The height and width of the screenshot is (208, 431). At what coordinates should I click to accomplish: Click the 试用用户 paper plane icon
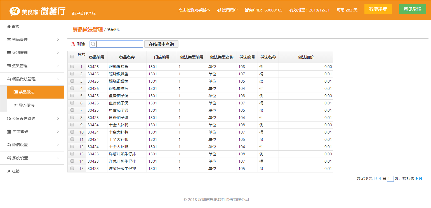[219, 10]
